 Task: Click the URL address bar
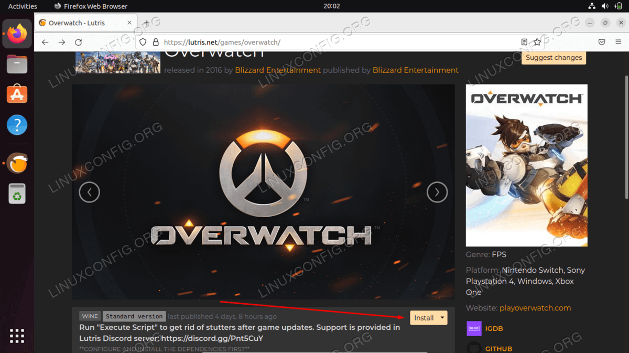point(340,42)
